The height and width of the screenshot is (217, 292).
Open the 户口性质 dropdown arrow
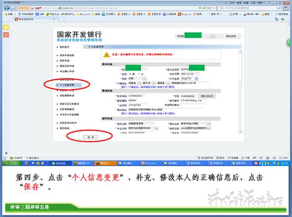pos(196,78)
